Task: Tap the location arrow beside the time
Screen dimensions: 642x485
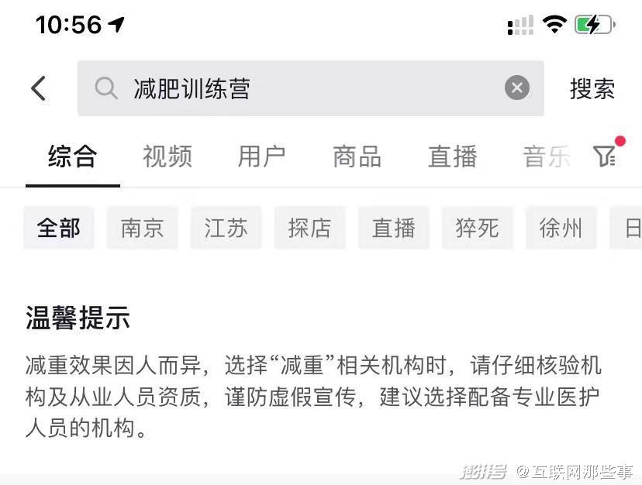Action: point(116,25)
